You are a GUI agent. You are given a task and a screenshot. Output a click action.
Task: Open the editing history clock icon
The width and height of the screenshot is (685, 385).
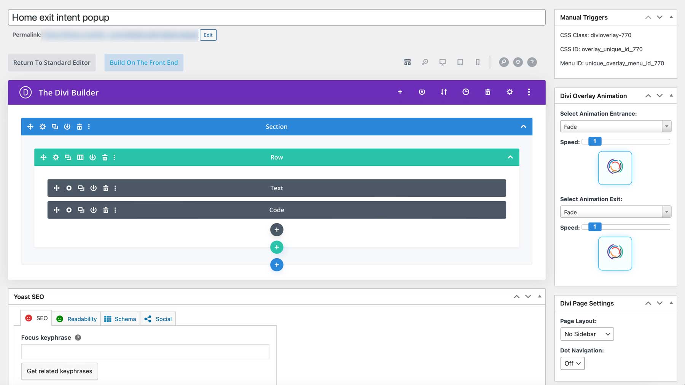coord(465,92)
